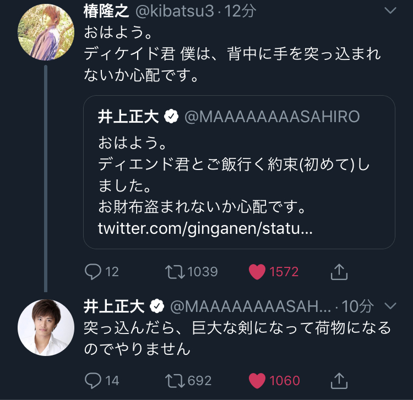
Task: Share 井上正大's bottom tweet
Action: pos(340,380)
